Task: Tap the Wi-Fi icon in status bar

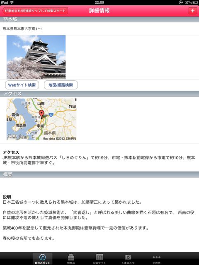Action: pos(12,2)
